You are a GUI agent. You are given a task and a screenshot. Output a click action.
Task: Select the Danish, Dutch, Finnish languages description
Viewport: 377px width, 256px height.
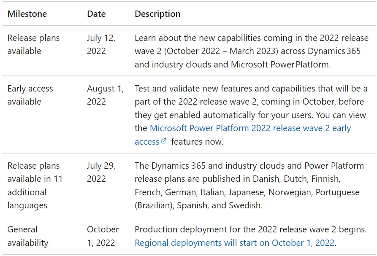(x=249, y=186)
